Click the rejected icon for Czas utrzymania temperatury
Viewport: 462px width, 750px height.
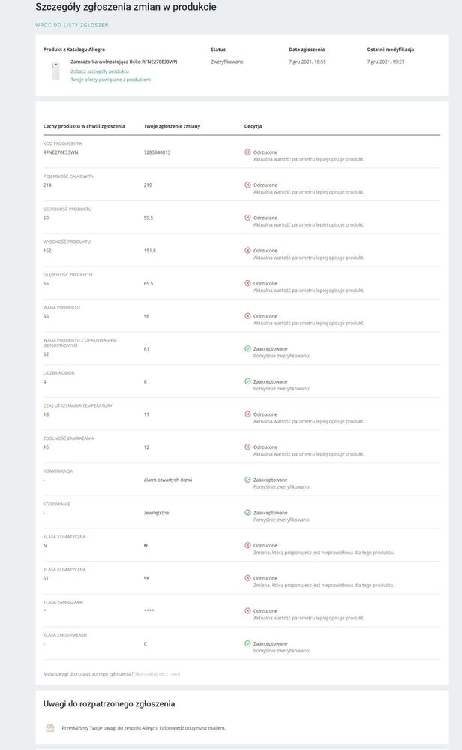247,414
